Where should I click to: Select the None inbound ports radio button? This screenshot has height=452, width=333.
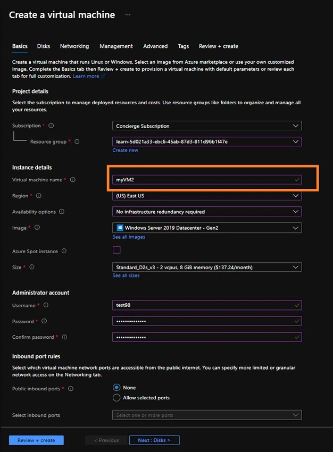click(116, 388)
